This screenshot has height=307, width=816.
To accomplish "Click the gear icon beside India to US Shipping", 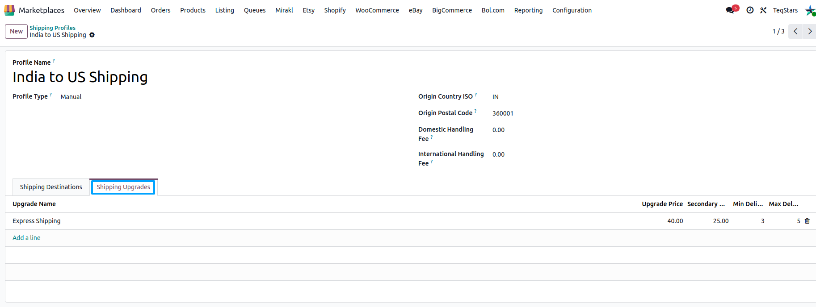I will click(x=92, y=35).
